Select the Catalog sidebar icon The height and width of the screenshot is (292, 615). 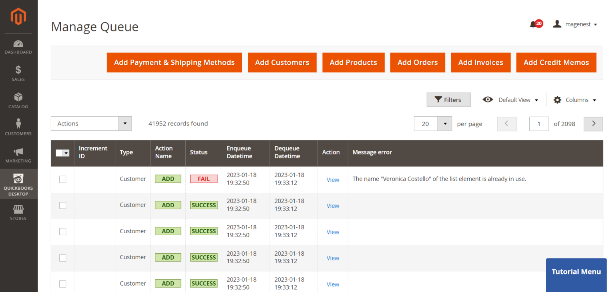coord(18,99)
